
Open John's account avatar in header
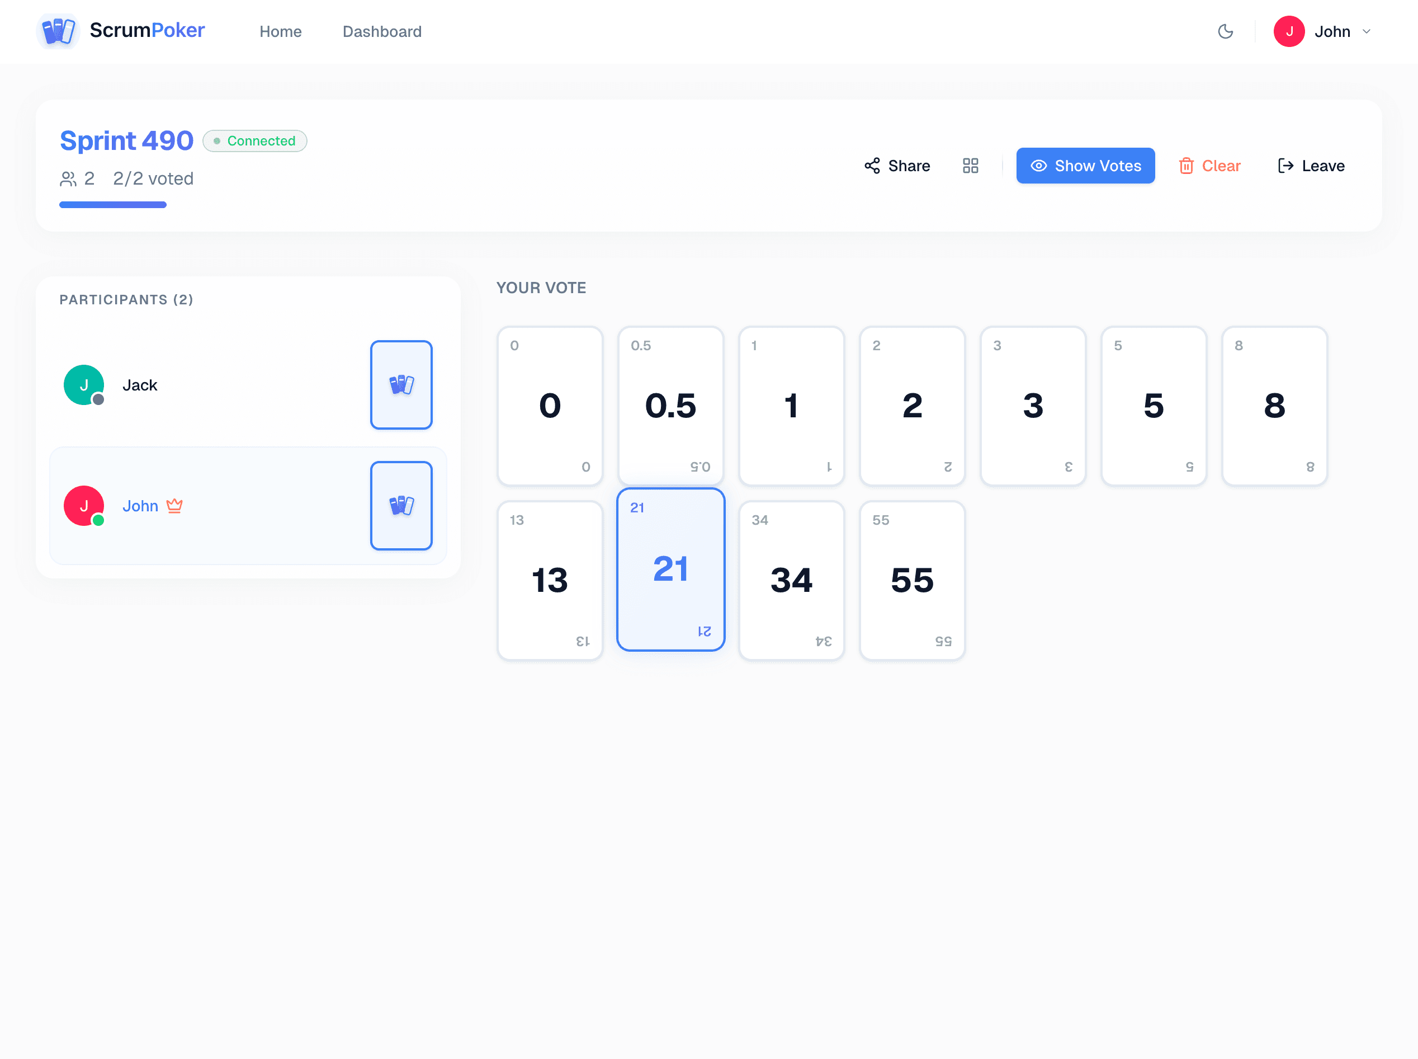point(1289,31)
